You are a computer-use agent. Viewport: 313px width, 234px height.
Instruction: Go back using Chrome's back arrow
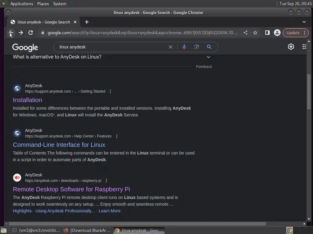tap(11, 33)
